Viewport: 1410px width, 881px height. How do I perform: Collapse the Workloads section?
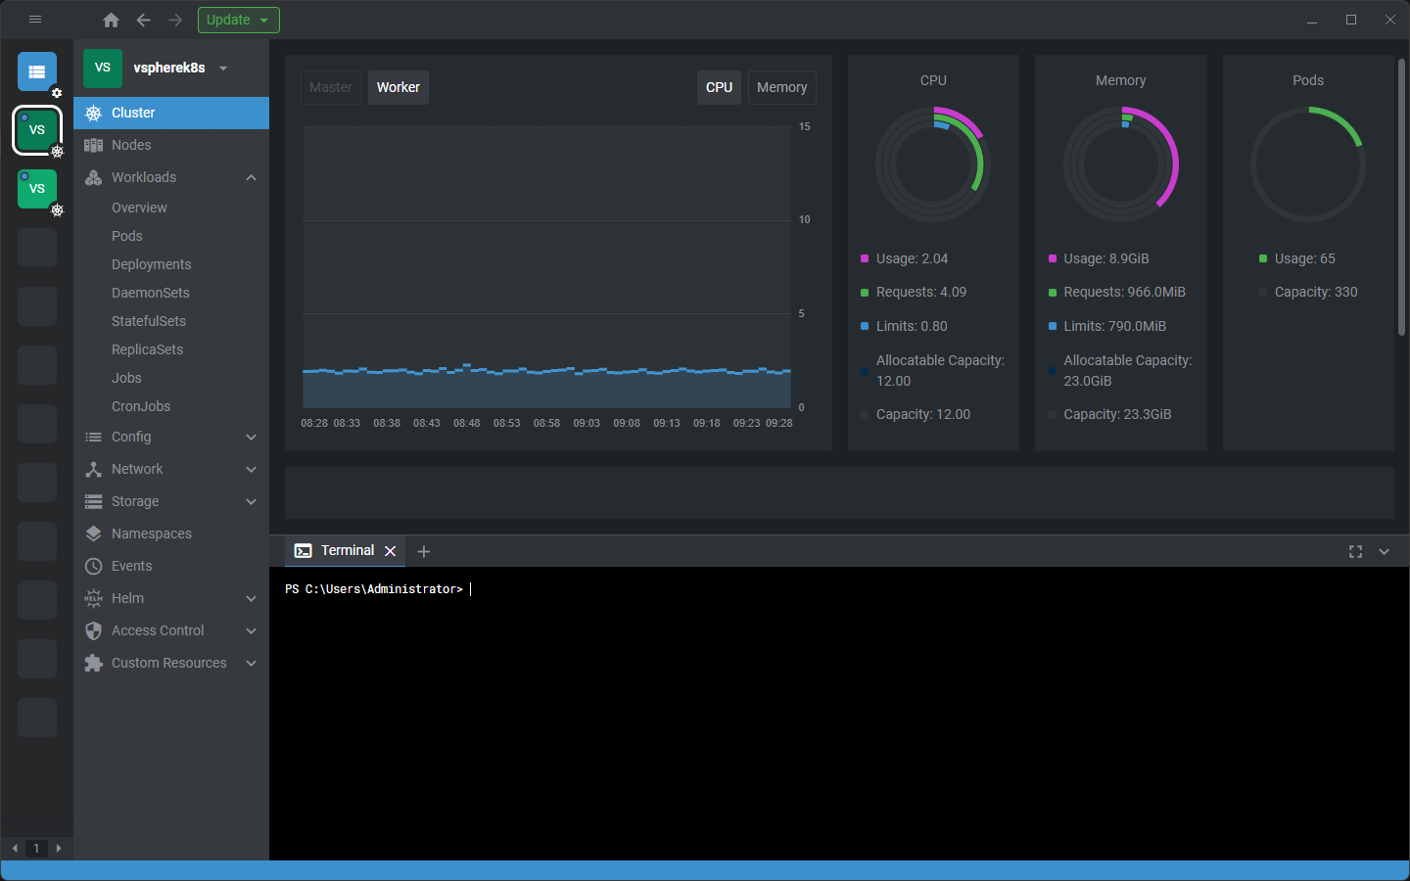(x=251, y=177)
